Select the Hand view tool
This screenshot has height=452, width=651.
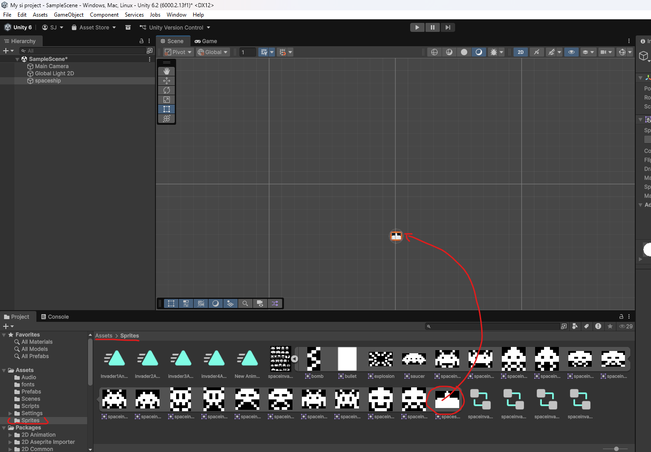(x=166, y=71)
